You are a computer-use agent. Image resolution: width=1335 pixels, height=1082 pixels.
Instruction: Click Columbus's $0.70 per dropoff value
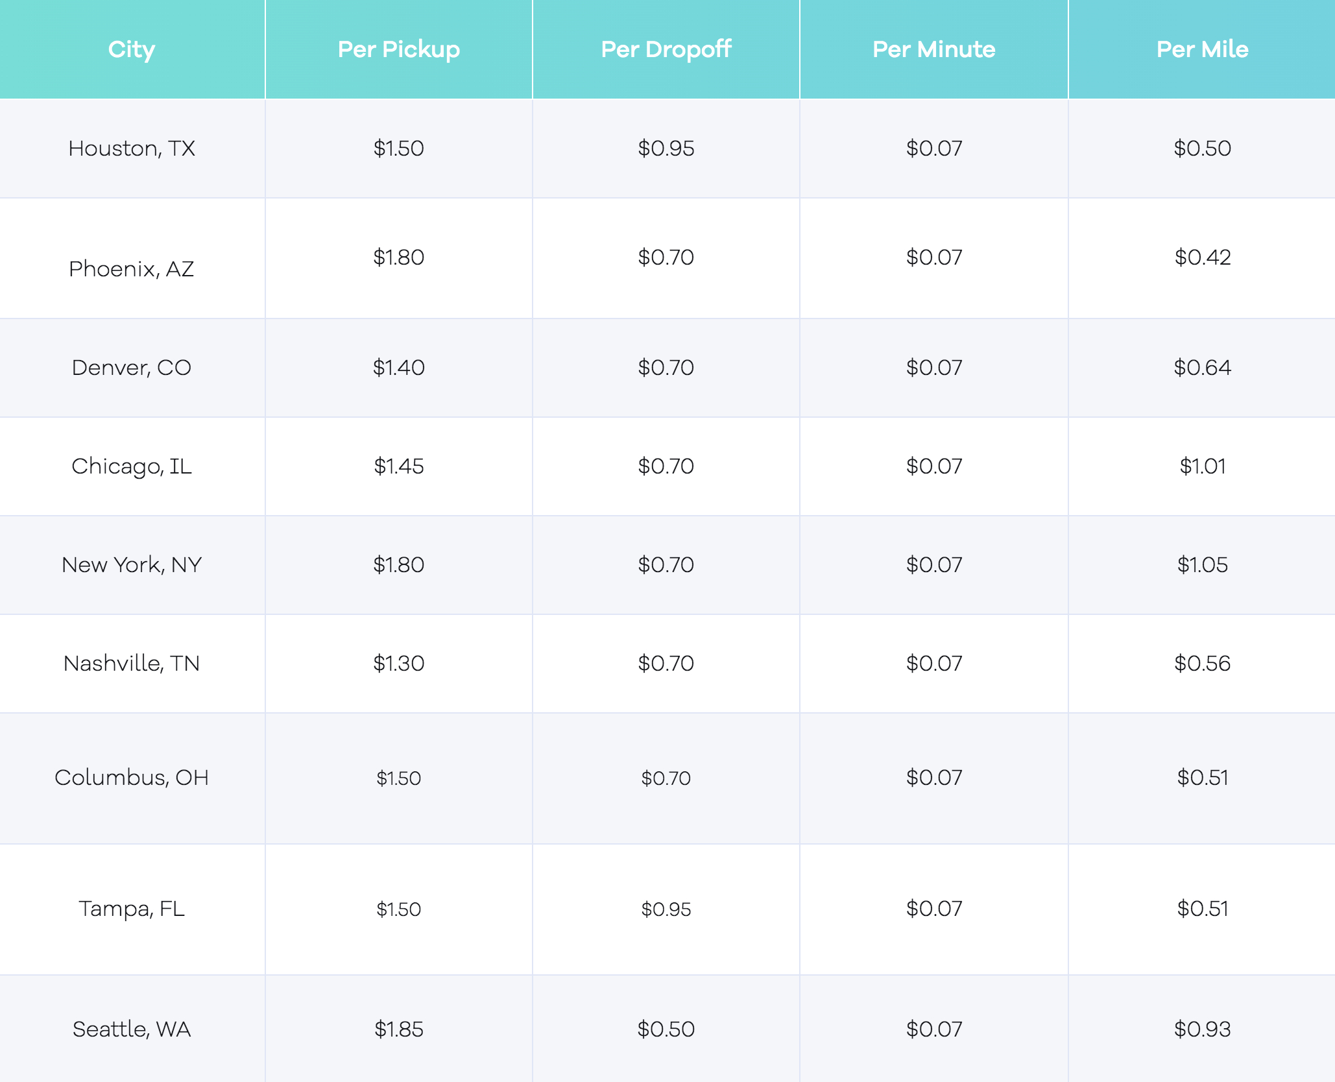coord(666,778)
